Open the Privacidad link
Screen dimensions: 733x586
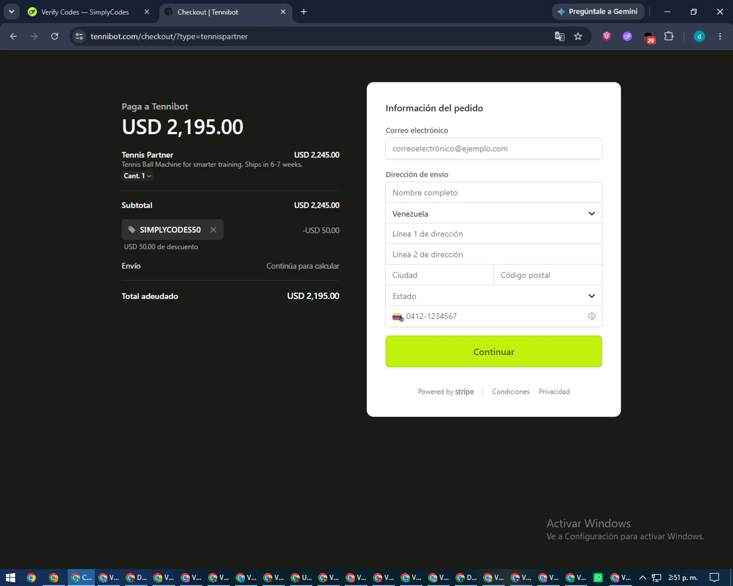(554, 392)
